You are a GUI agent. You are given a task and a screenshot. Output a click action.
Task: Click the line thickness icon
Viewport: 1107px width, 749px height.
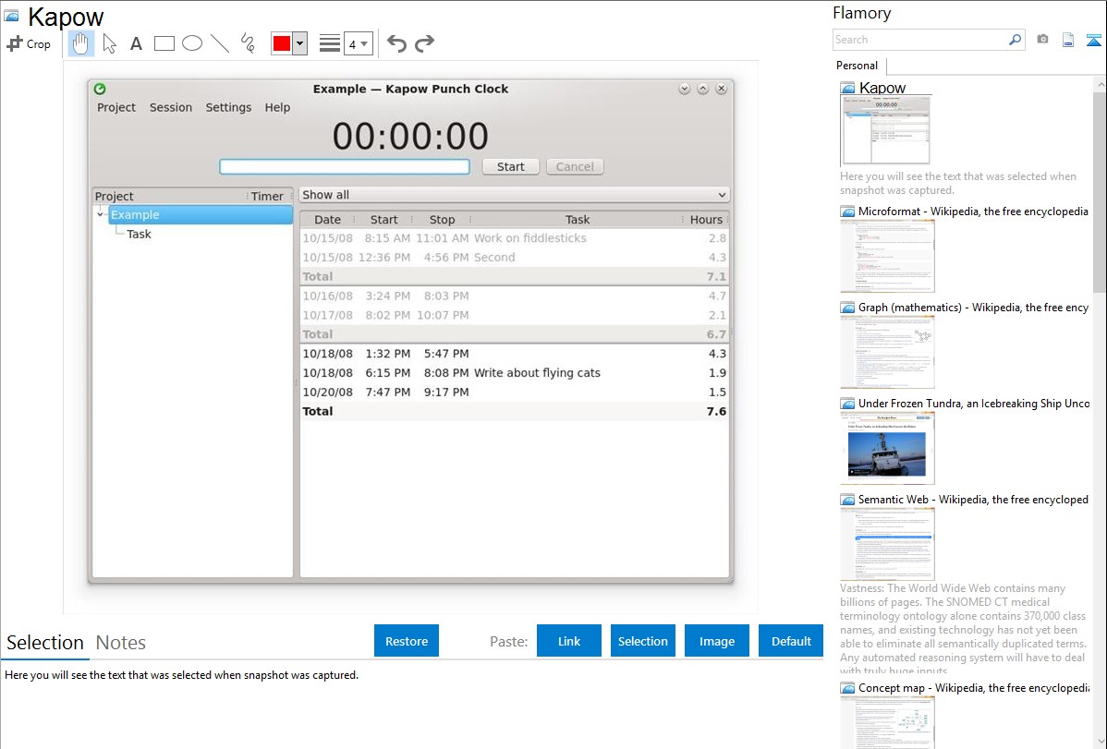(330, 43)
